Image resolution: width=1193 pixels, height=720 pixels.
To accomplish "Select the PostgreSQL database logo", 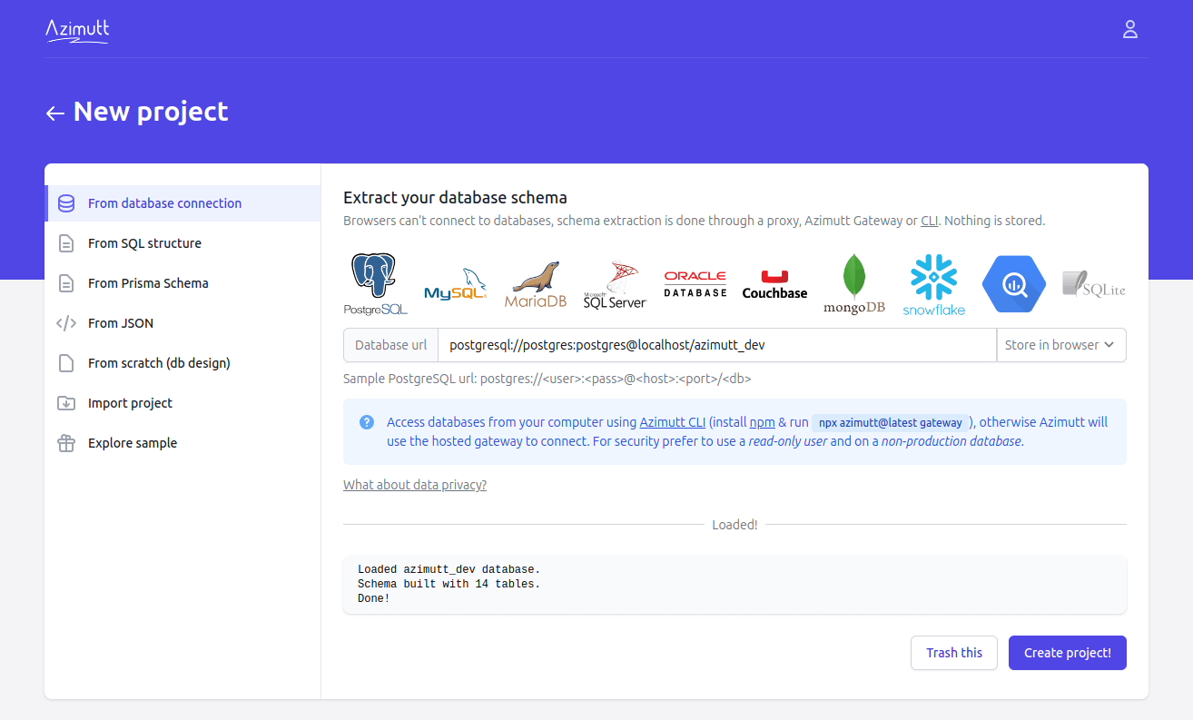I will coord(376,282).
